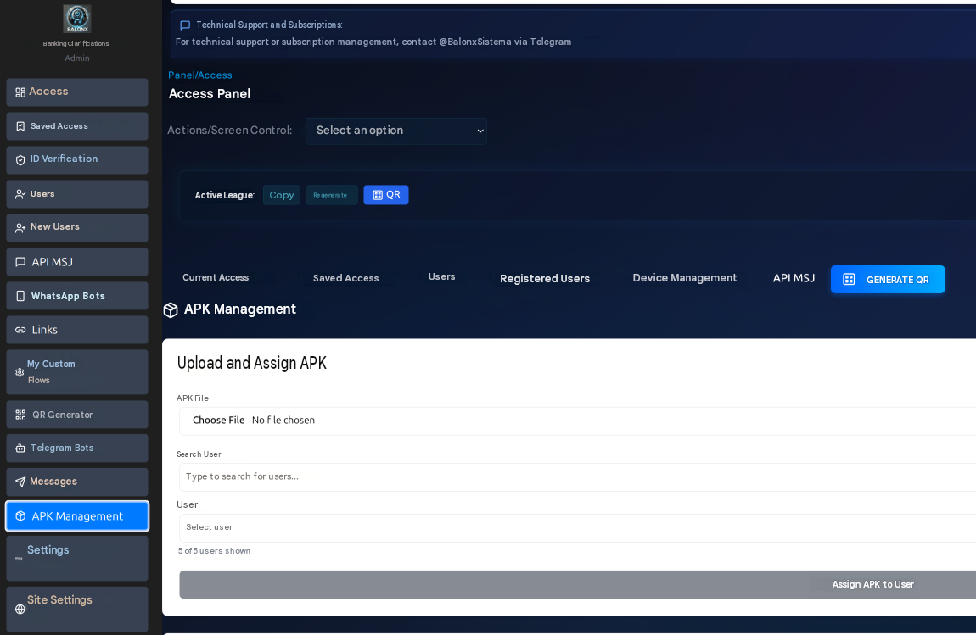The width and height of the screenshot is (976, 635).
Task: Click the blue QR button
Action: point(386,195)
